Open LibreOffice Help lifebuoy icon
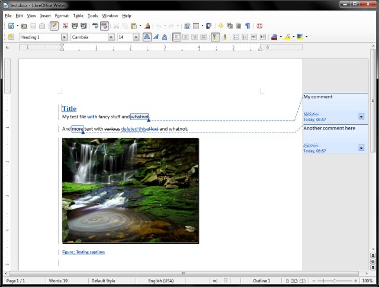The image size is (379, 287). click(259, 26)
